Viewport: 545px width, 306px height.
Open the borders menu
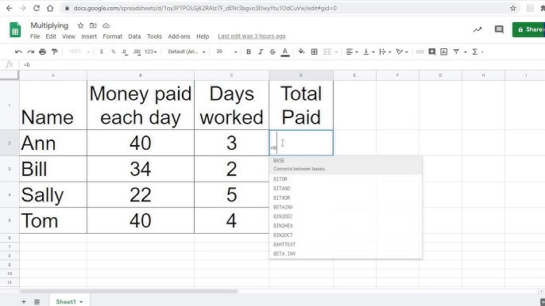pos(315,52)
